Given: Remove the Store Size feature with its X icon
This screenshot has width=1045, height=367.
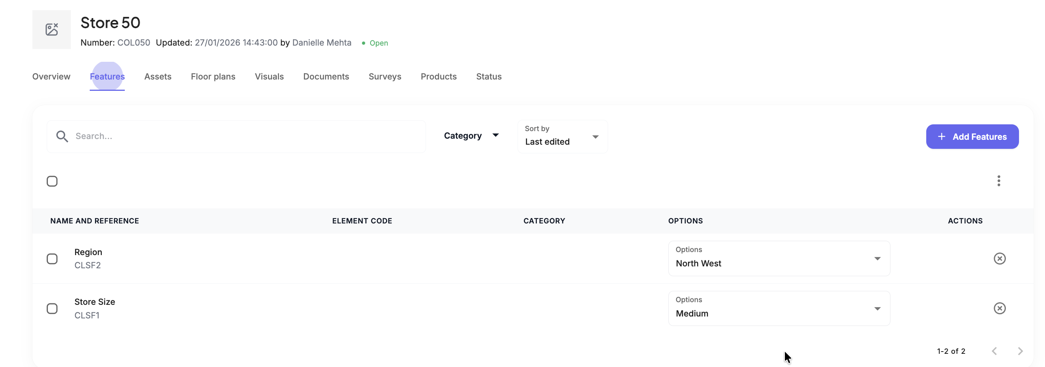Looking at the screenshot, I should (x=999, y=308).
